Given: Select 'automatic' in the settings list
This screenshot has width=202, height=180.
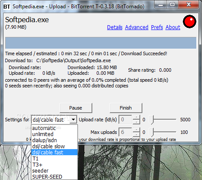Looking at the screenshot, I should coord(54,128).
